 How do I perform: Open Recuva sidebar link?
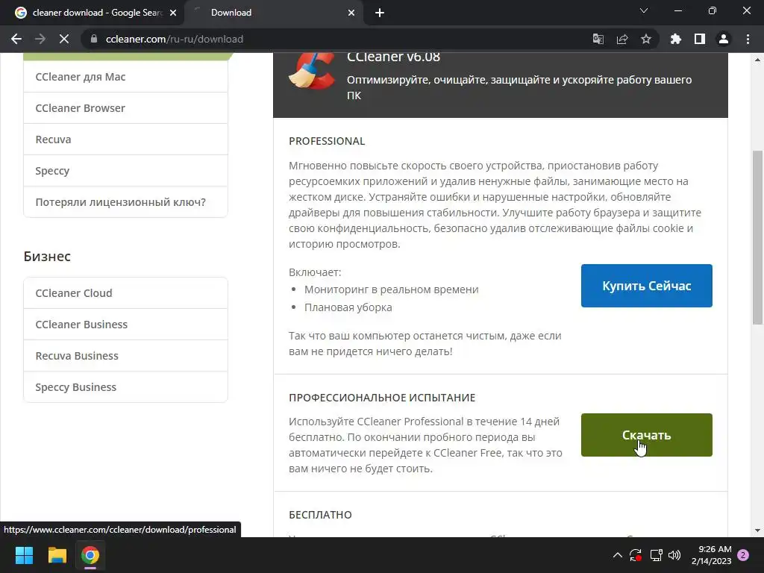125,140
